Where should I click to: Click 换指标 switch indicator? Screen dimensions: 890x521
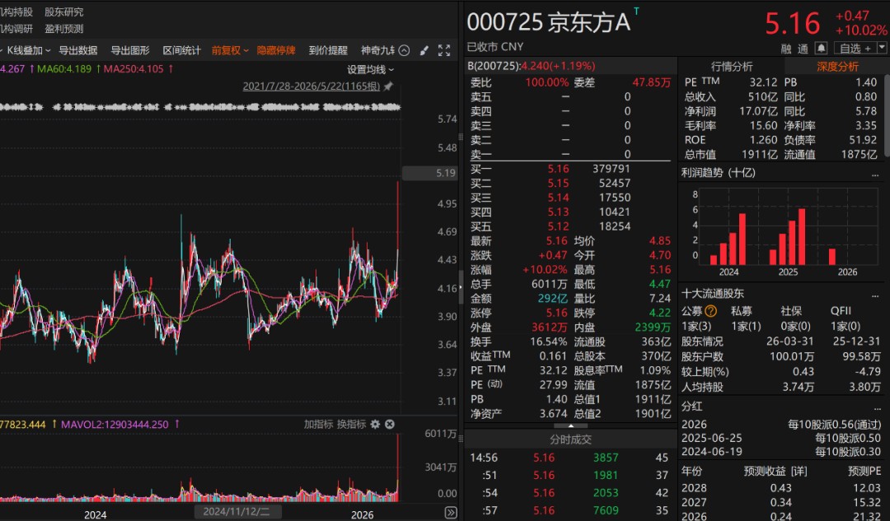click(351, 424)
